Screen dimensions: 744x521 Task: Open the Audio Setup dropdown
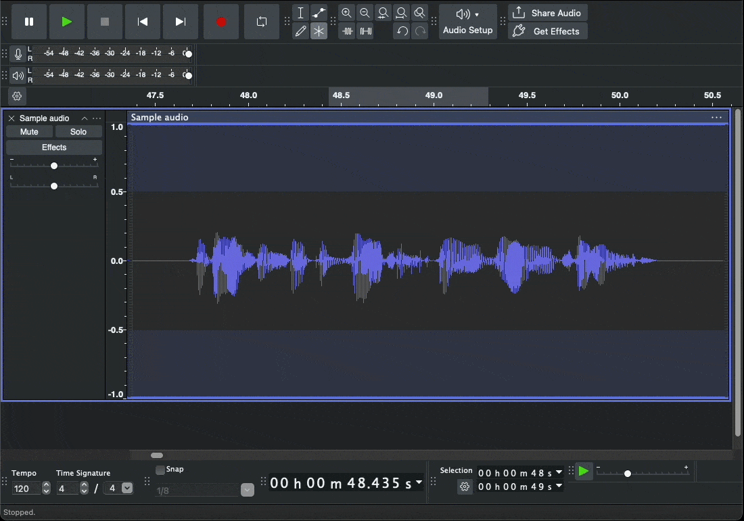click(467, 22)
